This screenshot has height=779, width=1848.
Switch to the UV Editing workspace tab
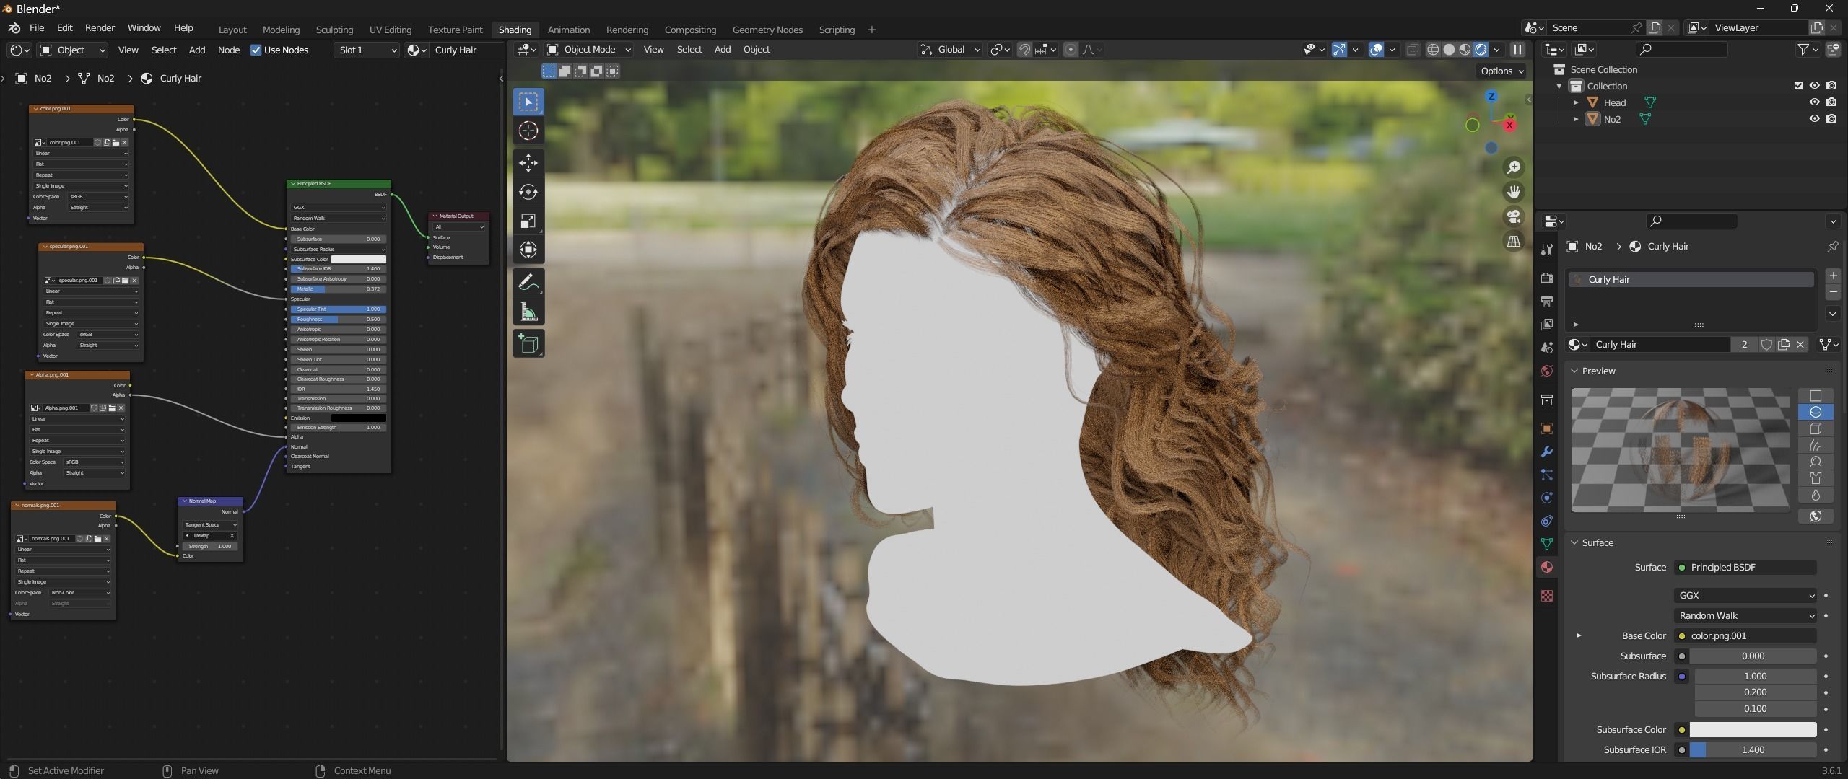pos(391,30)
